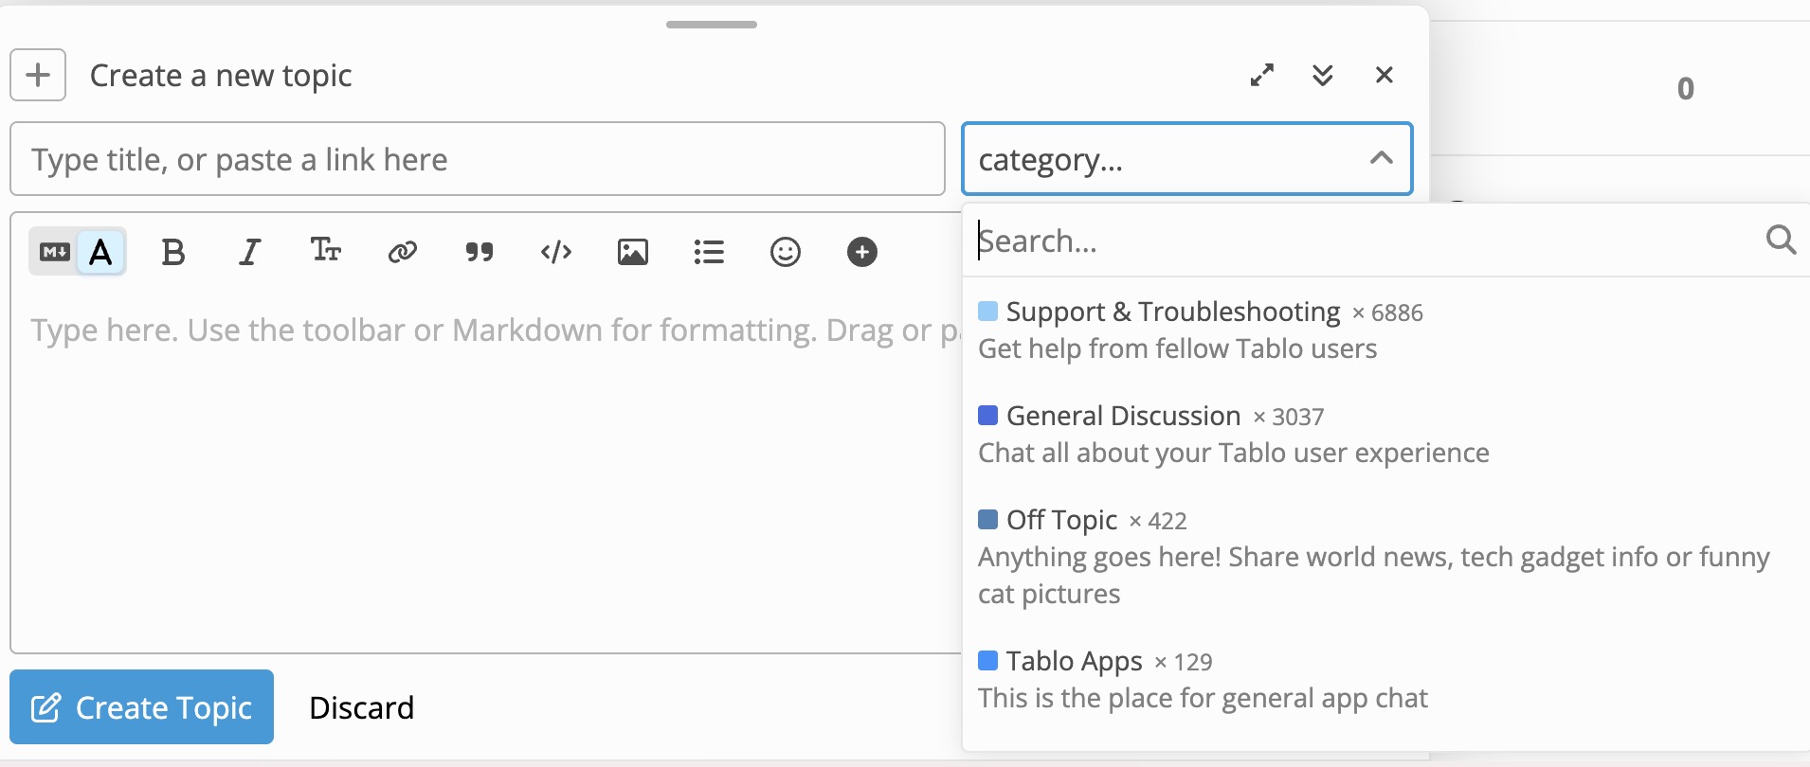
Task: Insert a hyperlink with the link icon
Action: tap(403, 252)
